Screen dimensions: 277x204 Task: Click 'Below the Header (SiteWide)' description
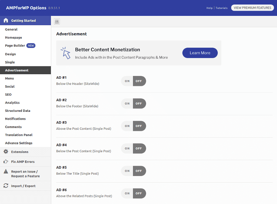pos(78,84)
